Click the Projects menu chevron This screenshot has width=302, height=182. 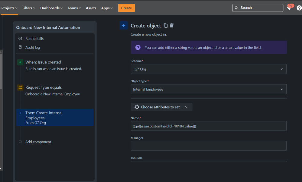pyautogui.click(x=16, y=8)
